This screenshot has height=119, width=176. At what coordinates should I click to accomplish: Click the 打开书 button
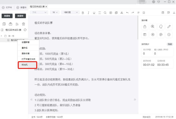pyautogui.click(x=7, y=8)
